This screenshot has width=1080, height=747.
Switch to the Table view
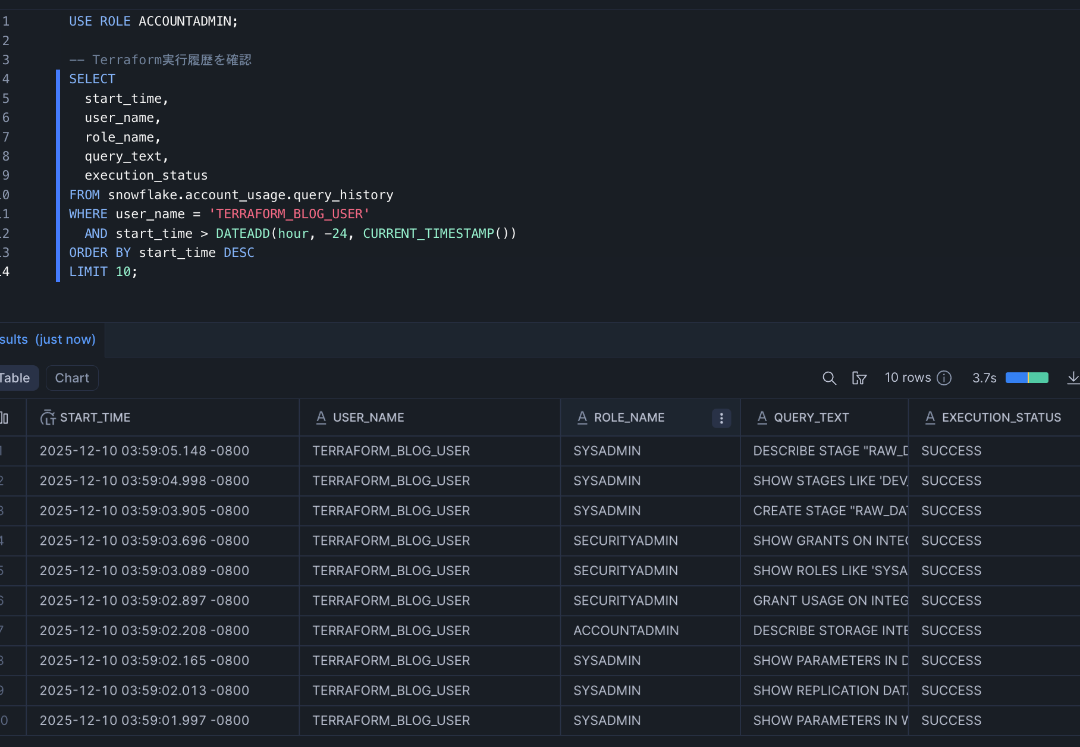(15, 378)
